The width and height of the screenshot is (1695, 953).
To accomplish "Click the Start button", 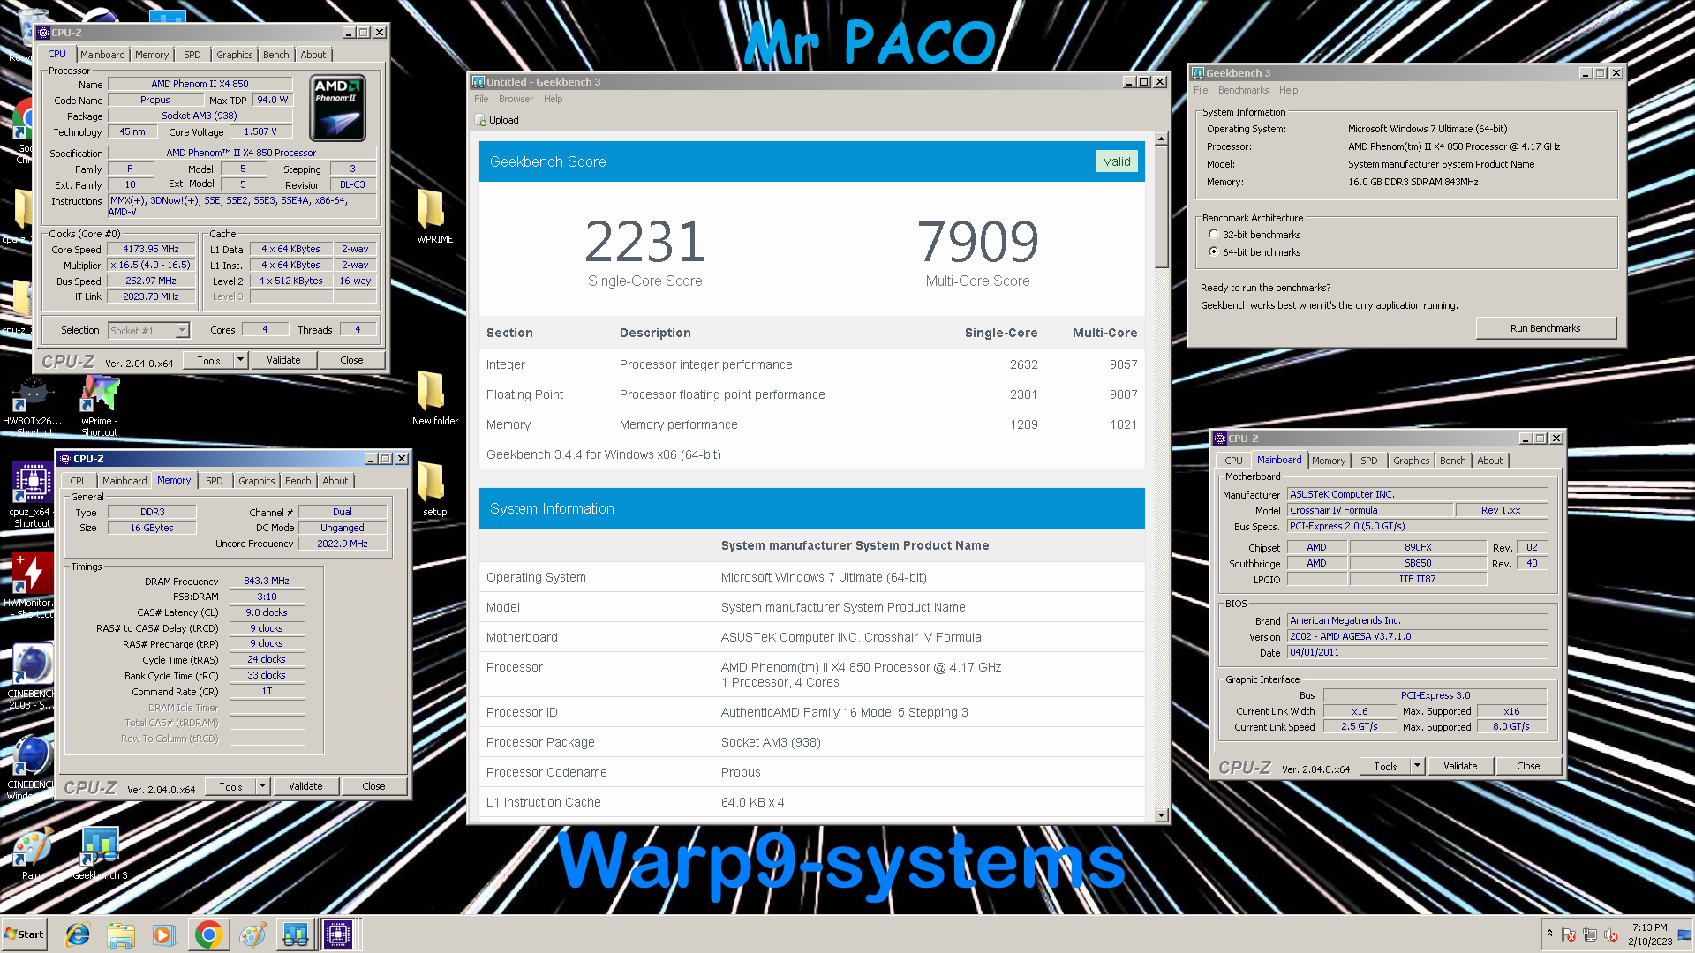I will click(25, 934).
